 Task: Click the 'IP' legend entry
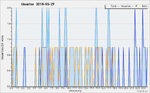pos(136,6)
